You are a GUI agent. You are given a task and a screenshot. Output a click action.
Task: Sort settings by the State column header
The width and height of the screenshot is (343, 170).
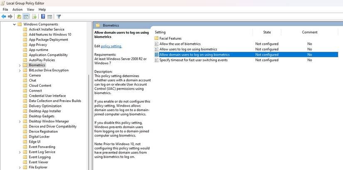point(267,32)
